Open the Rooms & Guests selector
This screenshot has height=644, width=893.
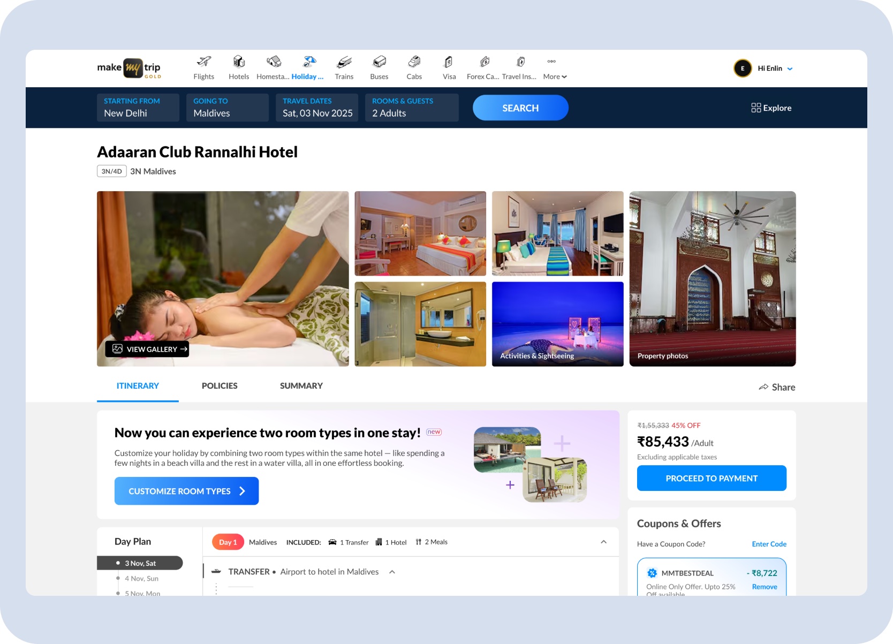click(412, 108)
